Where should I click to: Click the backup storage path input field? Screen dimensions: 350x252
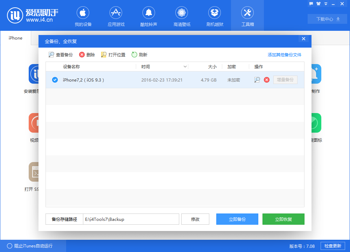129,219
